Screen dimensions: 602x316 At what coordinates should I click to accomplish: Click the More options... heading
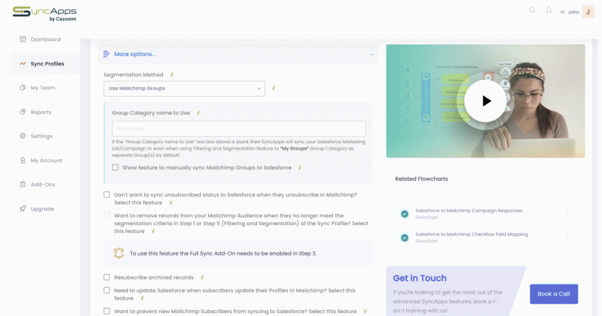point(135,54)
